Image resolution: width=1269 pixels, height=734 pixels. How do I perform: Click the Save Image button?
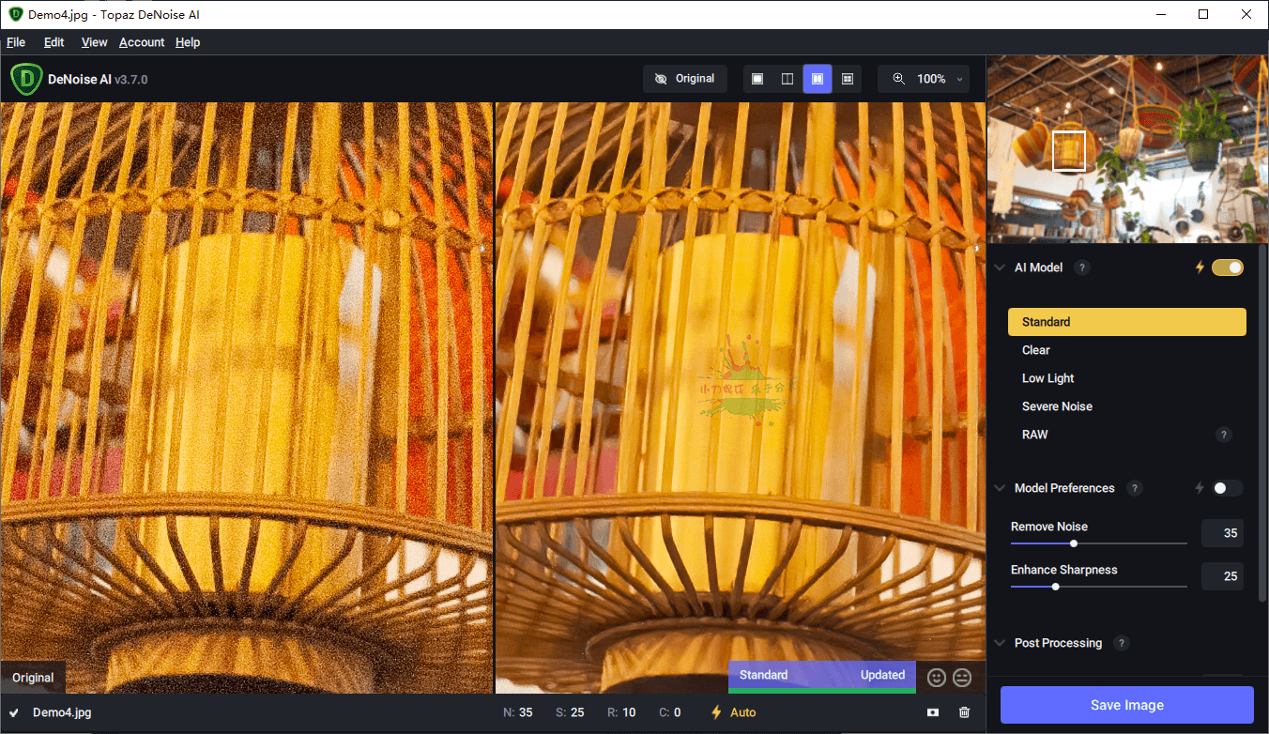pyautogui.click(x=1126, y=705)
